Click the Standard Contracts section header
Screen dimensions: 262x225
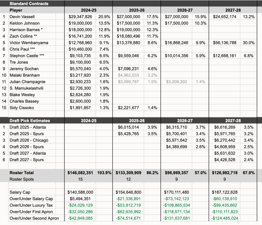[x=29, y=4]
